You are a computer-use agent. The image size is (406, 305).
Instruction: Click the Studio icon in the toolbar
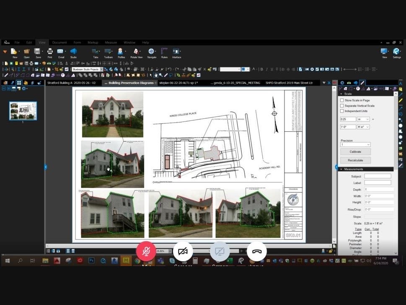tap(73, 52)
